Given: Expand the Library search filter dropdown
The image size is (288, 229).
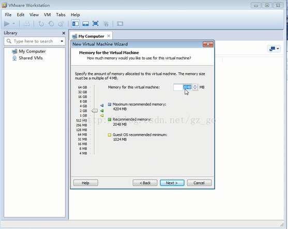Looking at the screenshot, I should (62, 41).
